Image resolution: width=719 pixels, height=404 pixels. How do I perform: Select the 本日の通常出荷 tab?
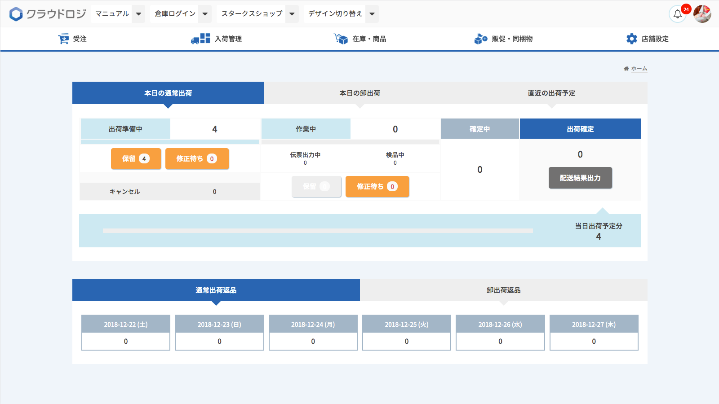[168, 93]
